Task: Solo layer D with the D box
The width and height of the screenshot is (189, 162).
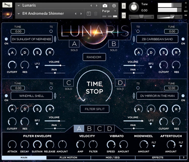Action: (x=120, y=83)
